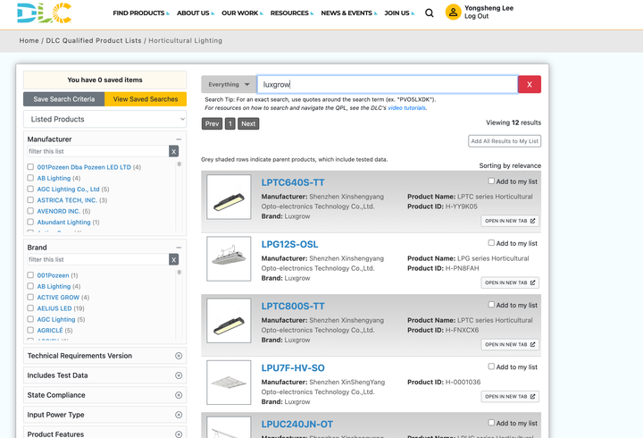The image size is (643, 438).
Task: Open LPU7F-HV-SO in new tab
Action: (x=510, y=397)
